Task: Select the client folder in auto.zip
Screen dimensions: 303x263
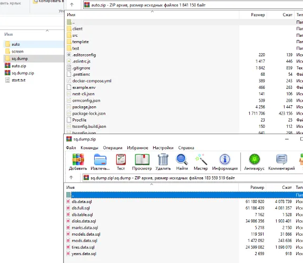Action: pyautogui.click(x=77, y=29)
